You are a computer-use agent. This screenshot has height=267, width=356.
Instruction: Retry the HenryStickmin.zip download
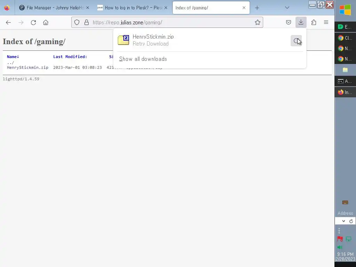[296, 41]
